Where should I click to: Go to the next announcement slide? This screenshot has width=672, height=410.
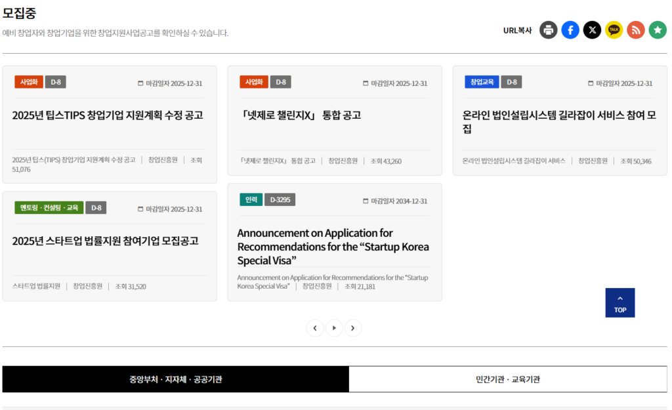[353, 328]
